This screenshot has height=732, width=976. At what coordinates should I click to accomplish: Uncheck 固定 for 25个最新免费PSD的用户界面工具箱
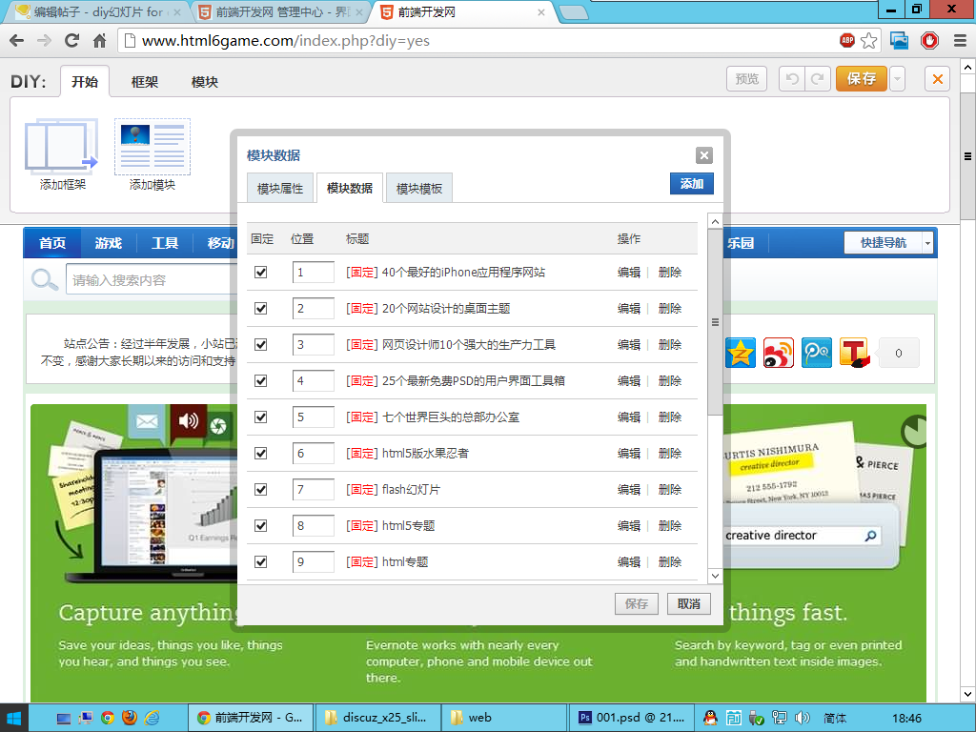[x=261, y=380]
